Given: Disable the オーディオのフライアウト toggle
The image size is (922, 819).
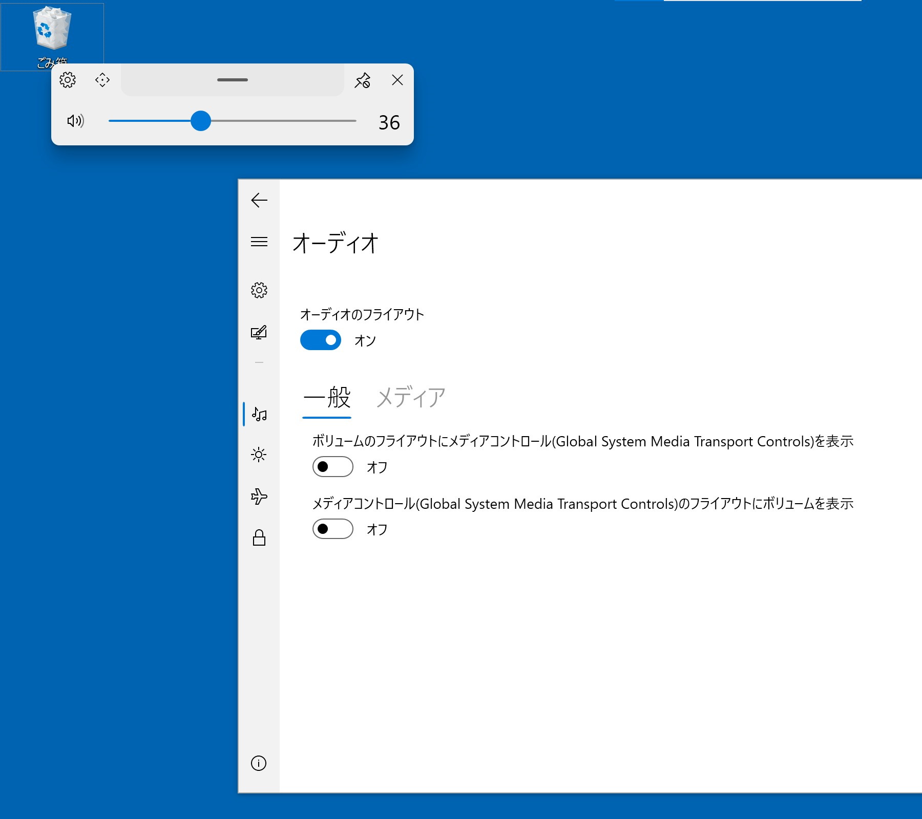Looking at the screenshot, I should (321, 340).
